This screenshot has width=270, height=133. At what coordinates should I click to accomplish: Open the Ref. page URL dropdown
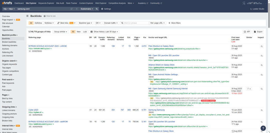coord(158,23)
